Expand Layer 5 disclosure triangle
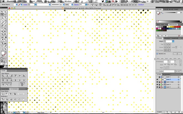This screenshot has height=114, width=183. click(x=163, y=79)
